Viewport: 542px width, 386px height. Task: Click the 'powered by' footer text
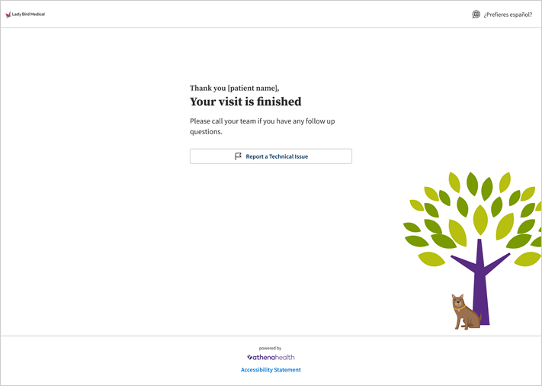(270, 349)
